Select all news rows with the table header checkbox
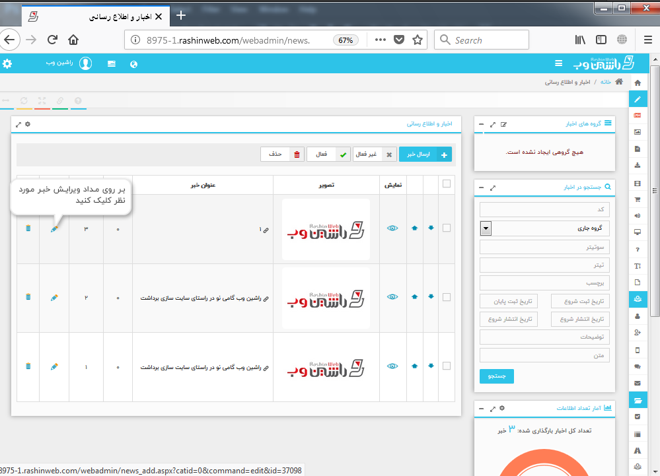Viewport: 660px width, 476px height. (447, 184)
